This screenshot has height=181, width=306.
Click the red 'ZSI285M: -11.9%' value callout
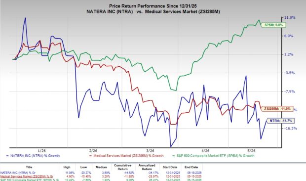click(x=277, y=109)
